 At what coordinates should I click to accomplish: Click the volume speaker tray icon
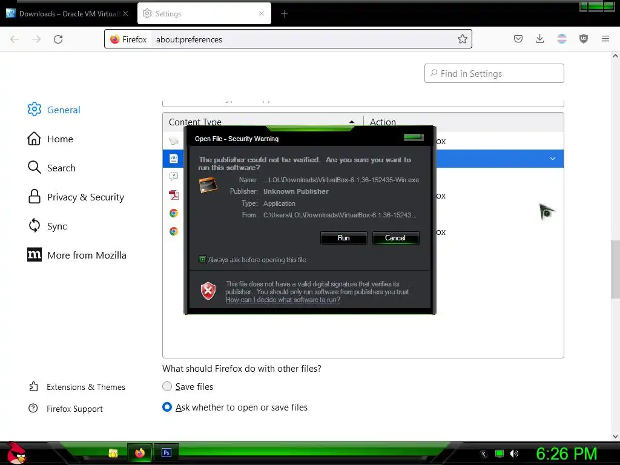click(x=514, y=453)
